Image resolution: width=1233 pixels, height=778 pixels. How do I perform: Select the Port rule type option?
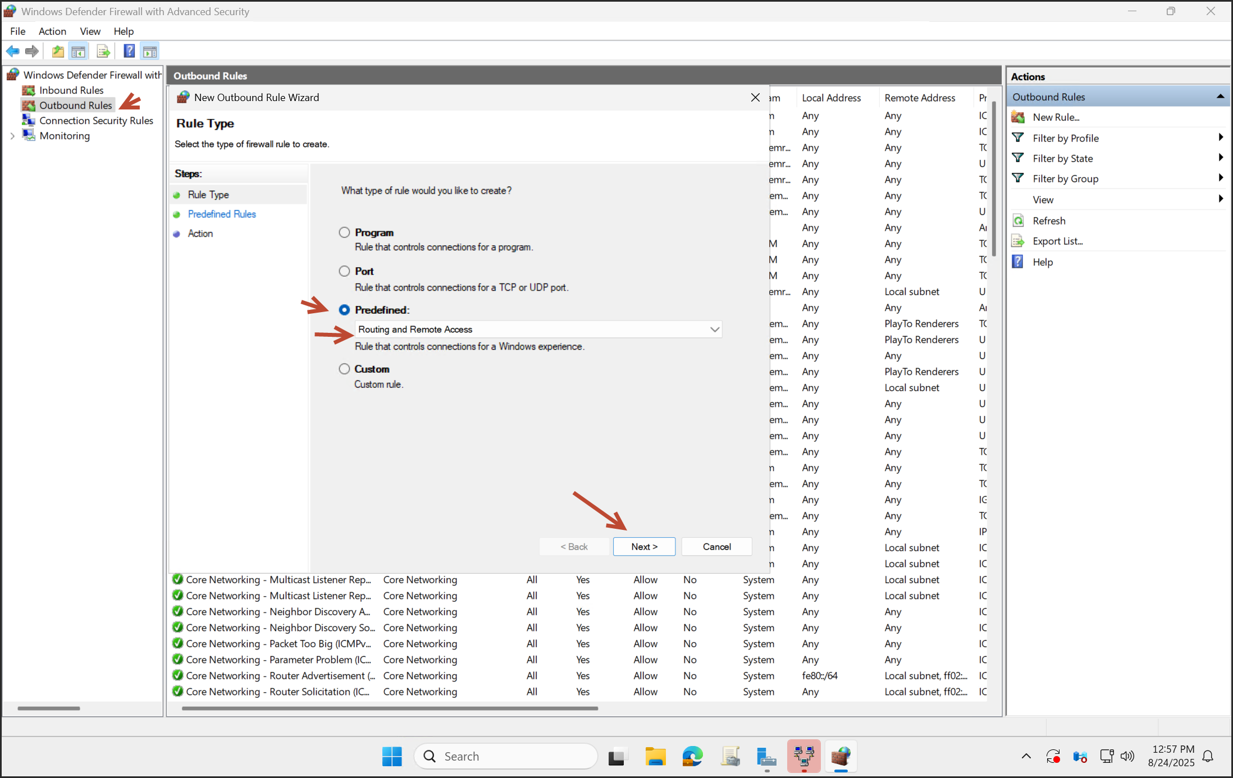344,271
